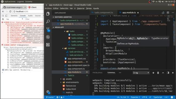Open the Ubuntu Aplicaciones menu icon
The height and width of the screenshot is (99, 176).
(2, 2)
